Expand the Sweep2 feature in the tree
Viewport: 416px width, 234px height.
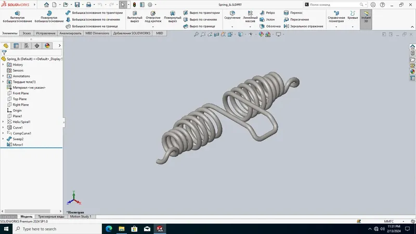click(3, 139)
